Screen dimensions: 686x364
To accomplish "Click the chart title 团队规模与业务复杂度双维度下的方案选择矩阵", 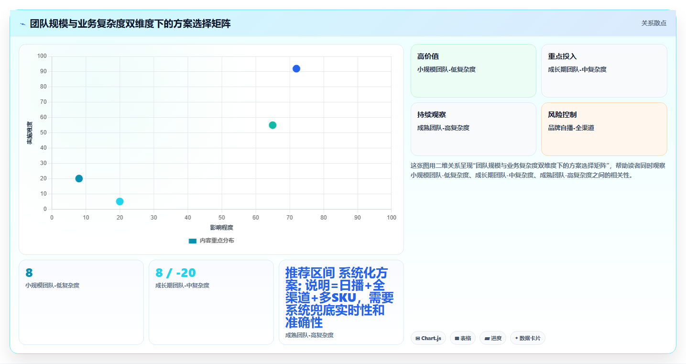I will pos(130,23).
